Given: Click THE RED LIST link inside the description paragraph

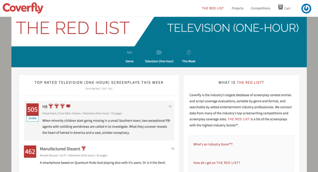Looking at the screenshot, I should (x=238, y=119).
